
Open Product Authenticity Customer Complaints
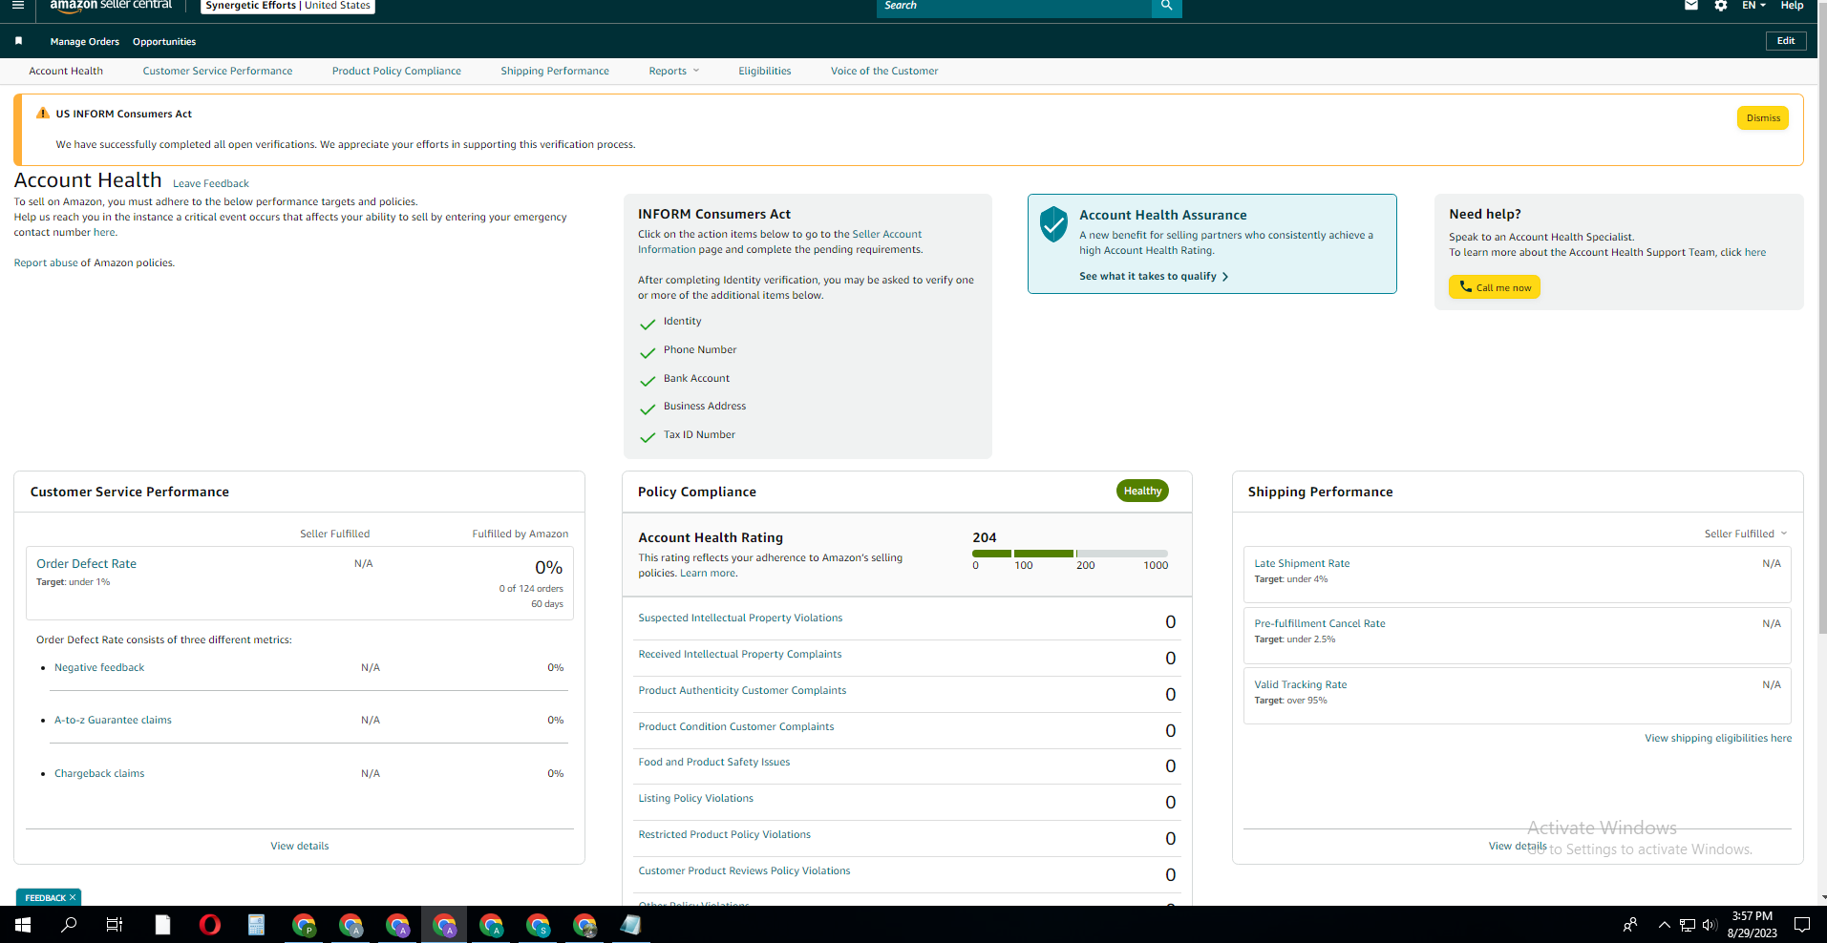pos(742,690)
